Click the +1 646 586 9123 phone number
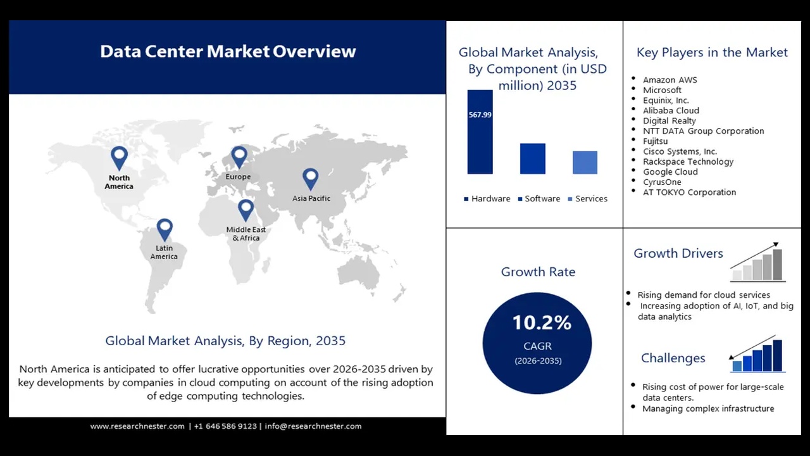Image resolution: width=810 pixels, height=456 pixels. 225,426
